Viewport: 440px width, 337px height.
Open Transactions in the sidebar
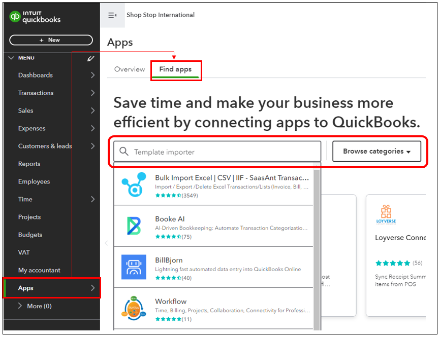coord(36,93)
